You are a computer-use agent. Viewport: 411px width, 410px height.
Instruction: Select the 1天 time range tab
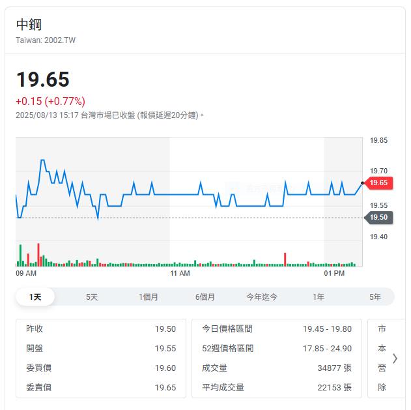pyautogui.click(x=35, y=297)
